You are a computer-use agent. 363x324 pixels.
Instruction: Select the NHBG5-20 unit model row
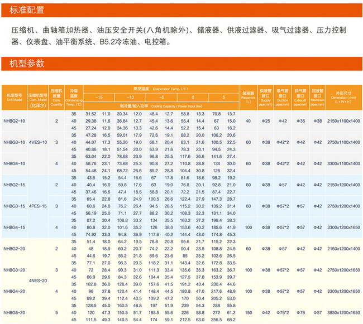[14, 313]
